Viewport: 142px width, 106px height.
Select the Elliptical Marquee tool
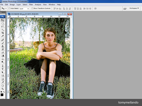point(3,23)
